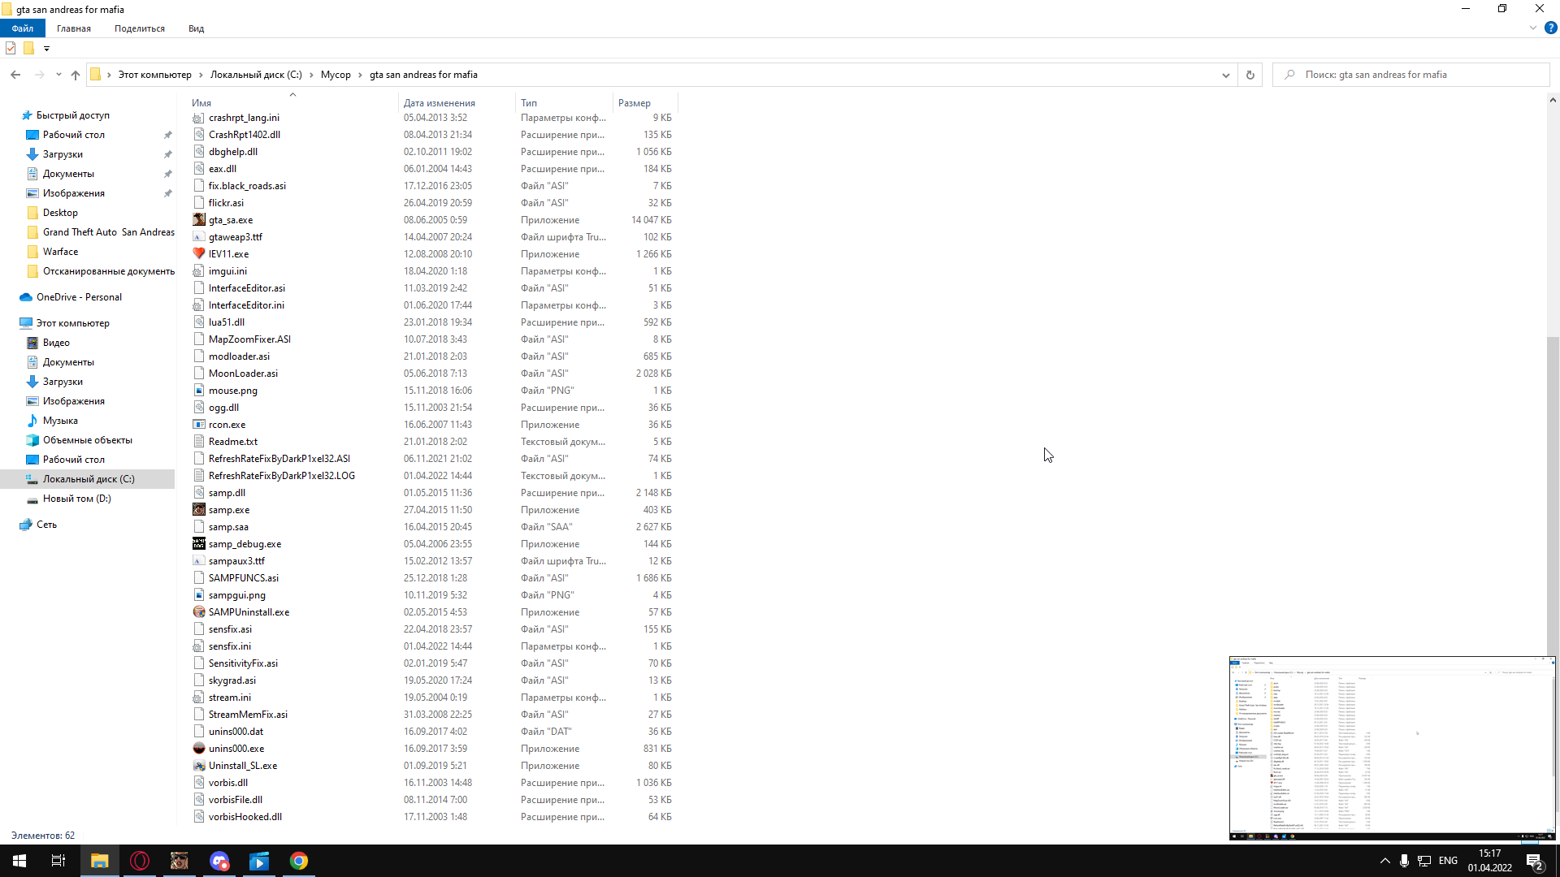The height and width of the screenshot is (877, 1560).
Task: Click the Этот компьютер breadcrumb
Action: pyautogui.click(x=155, y=75)
